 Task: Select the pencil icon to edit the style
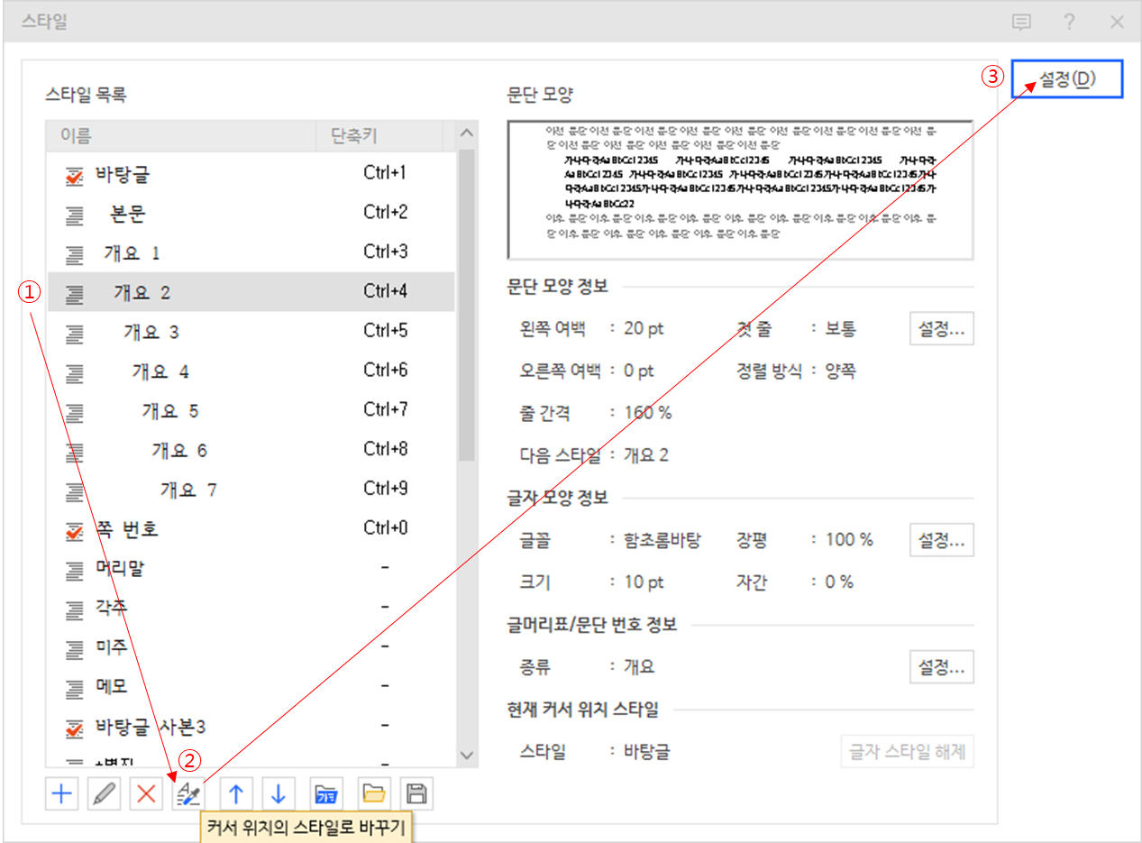tap(104, 793)
